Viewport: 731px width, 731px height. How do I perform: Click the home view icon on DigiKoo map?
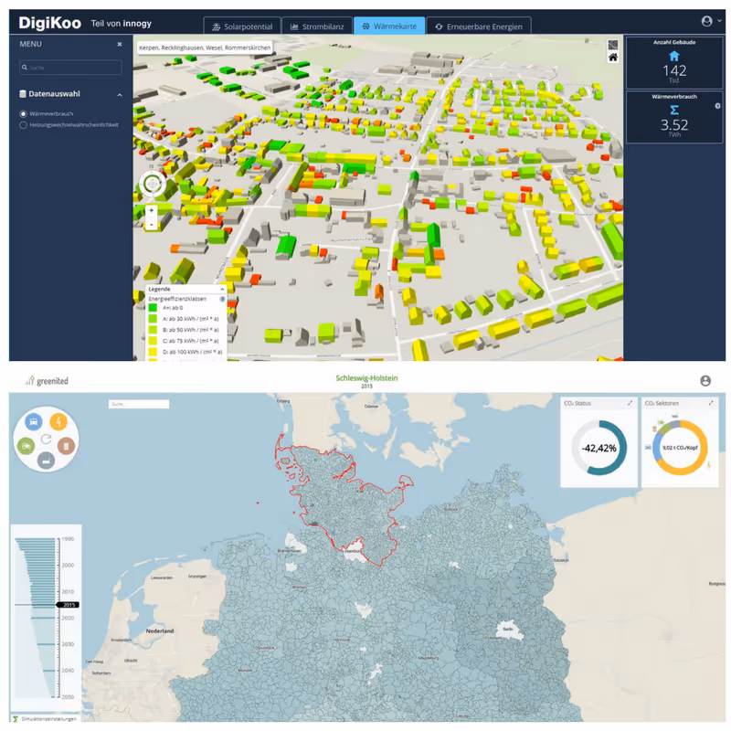pos(612,57)
